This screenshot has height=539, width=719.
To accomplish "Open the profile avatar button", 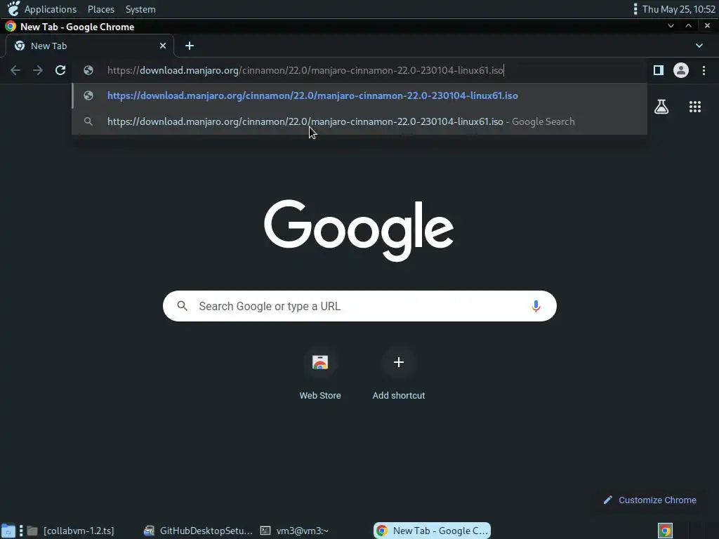I will pyautogui.click(x=681, y=70).
